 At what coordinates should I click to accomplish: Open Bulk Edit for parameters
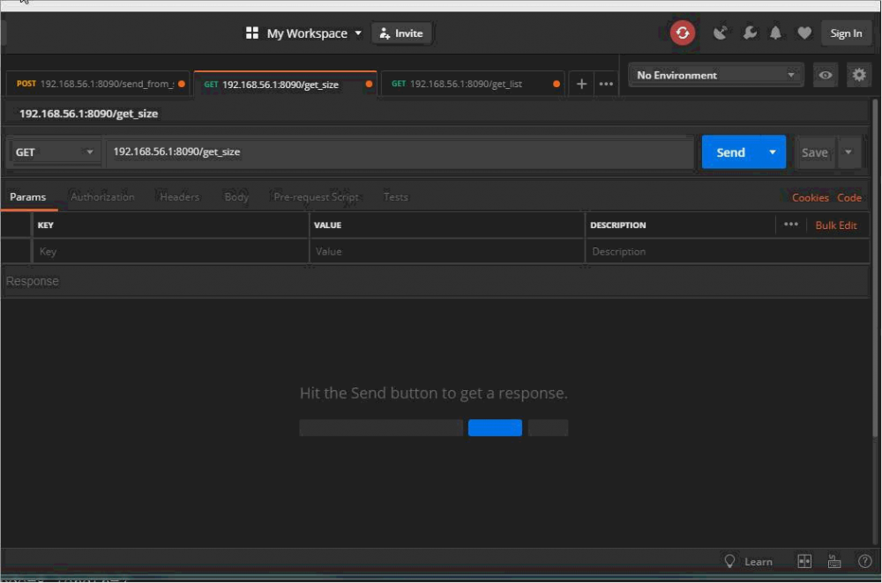click(x=837, y=225)
